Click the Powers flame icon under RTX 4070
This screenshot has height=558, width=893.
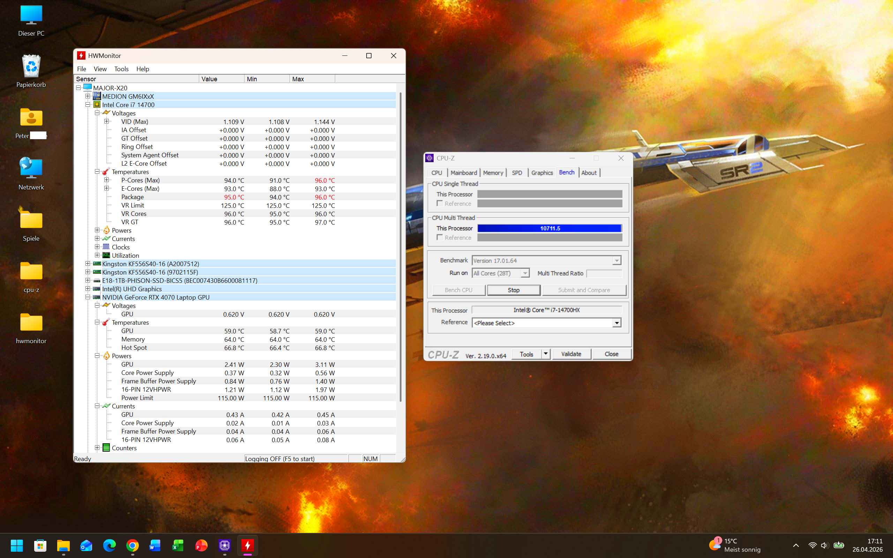(x=106, y=356)
